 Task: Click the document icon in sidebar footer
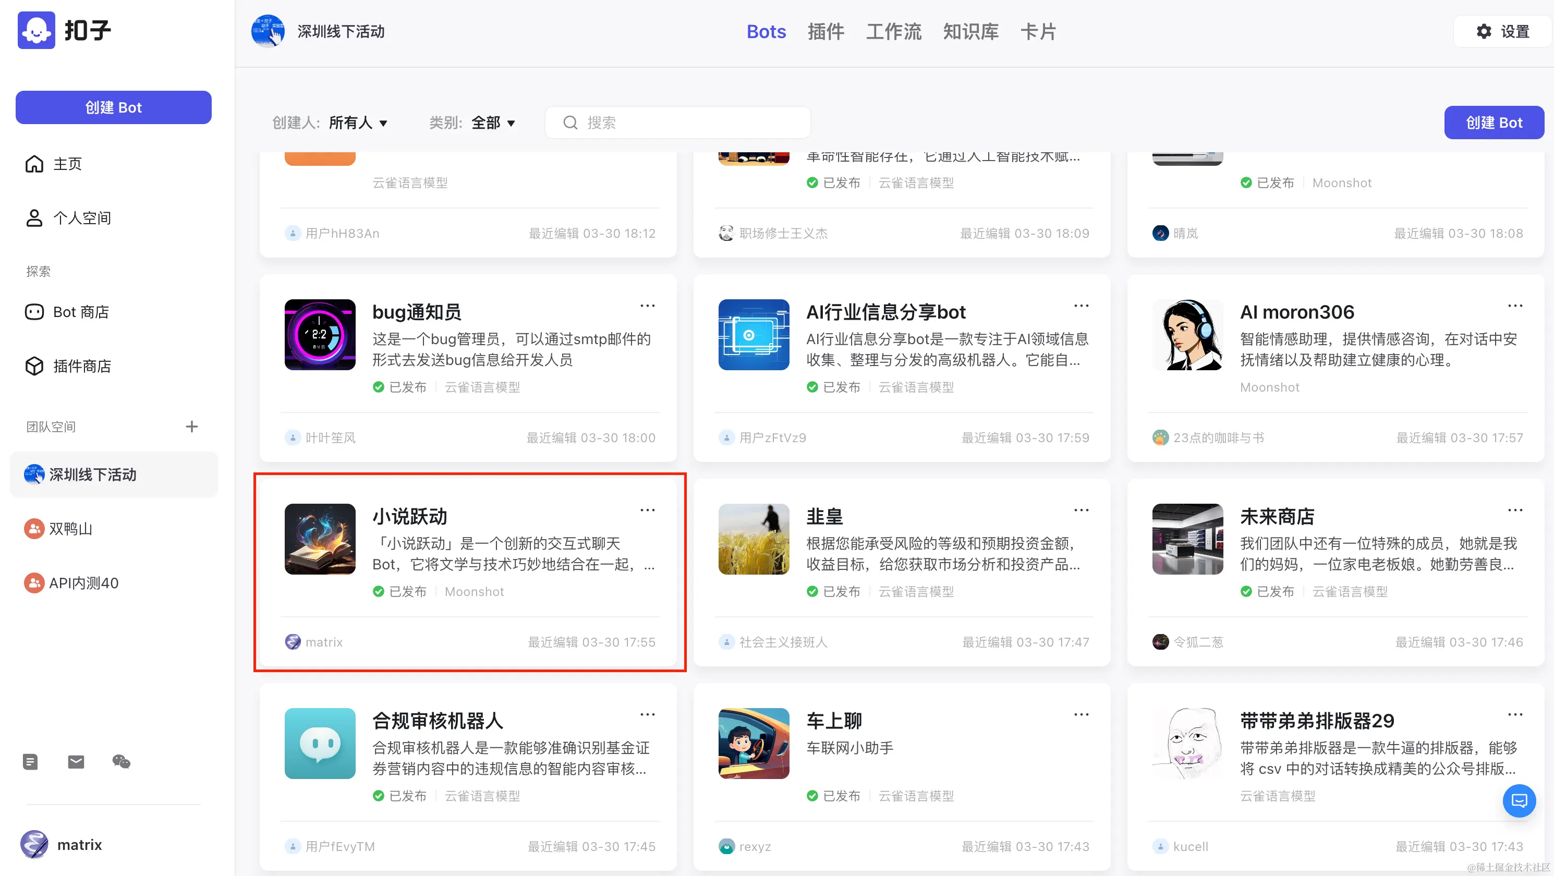coord(30,762)
